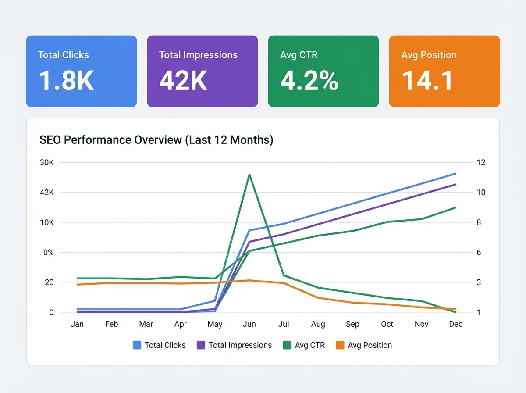Image resolution: width=526 pixels, height=393 pixels.
Task: Toggle the Avg Position series via legend text
Action: pyautogui.click(x=370, y=345)
